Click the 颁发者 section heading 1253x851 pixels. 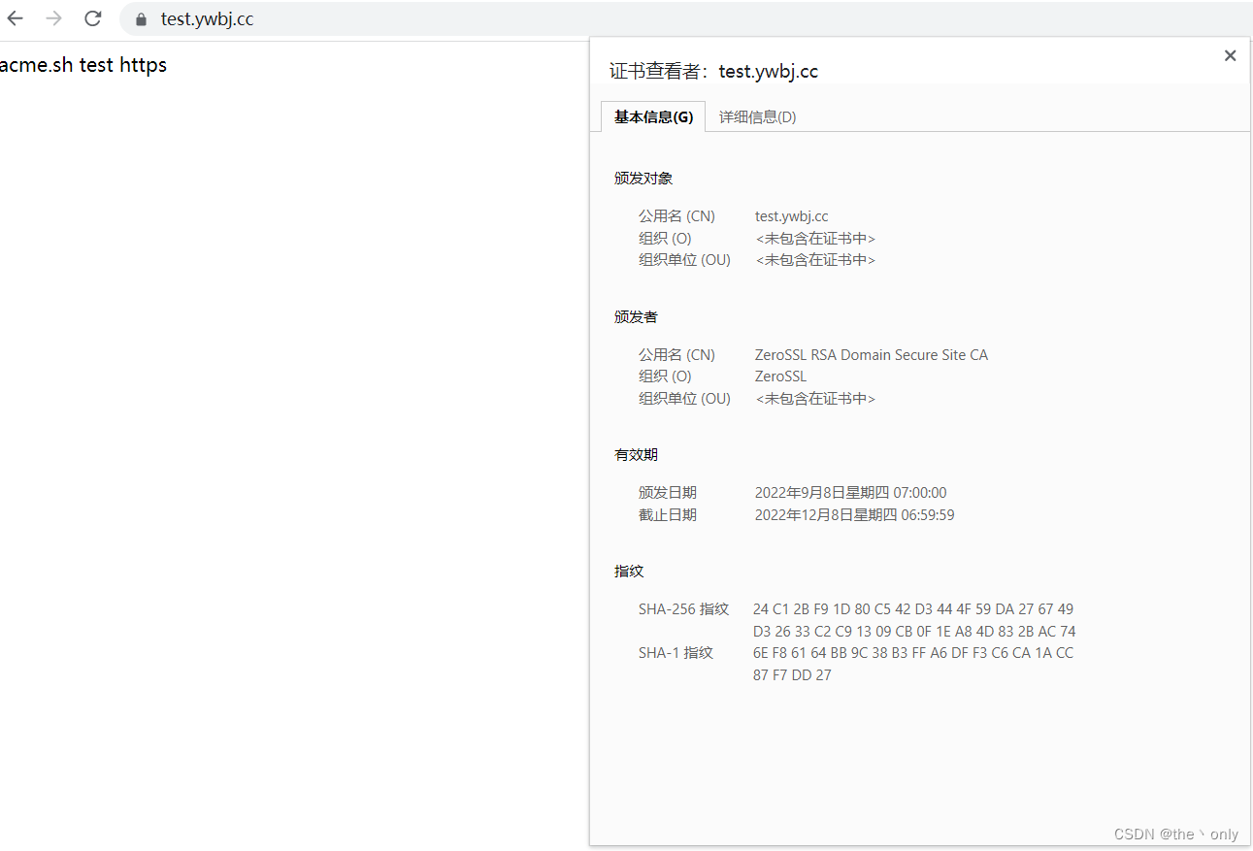[x=636, y=317]
